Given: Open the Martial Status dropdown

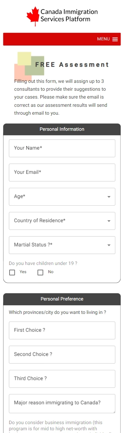Looking at the screenshot, I should (x=62, y=245).
